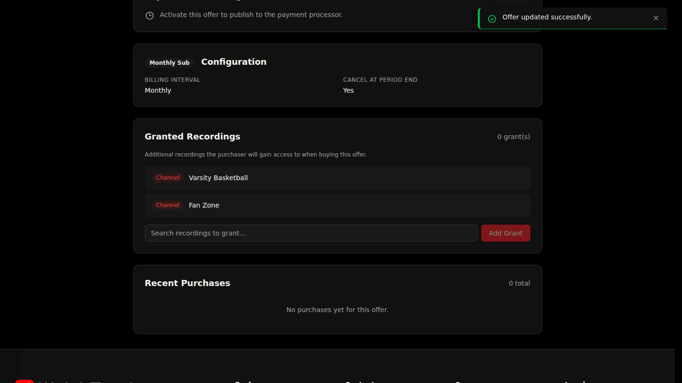
Task: Select the Varsity Basketball channel row
Action: [337, 178]
